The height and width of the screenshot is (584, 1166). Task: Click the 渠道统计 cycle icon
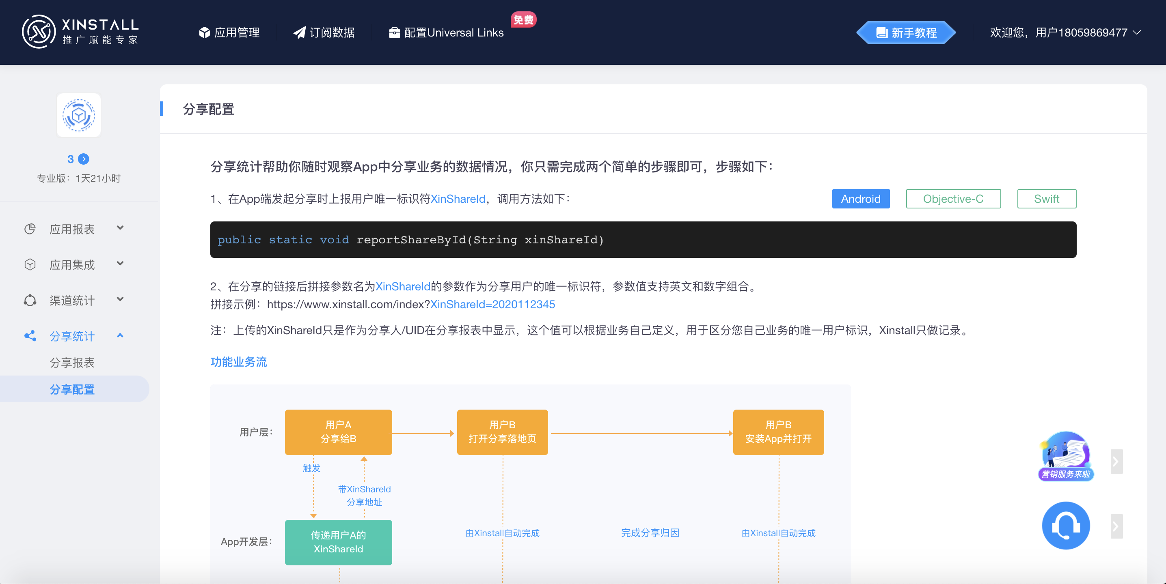point(30,300)
